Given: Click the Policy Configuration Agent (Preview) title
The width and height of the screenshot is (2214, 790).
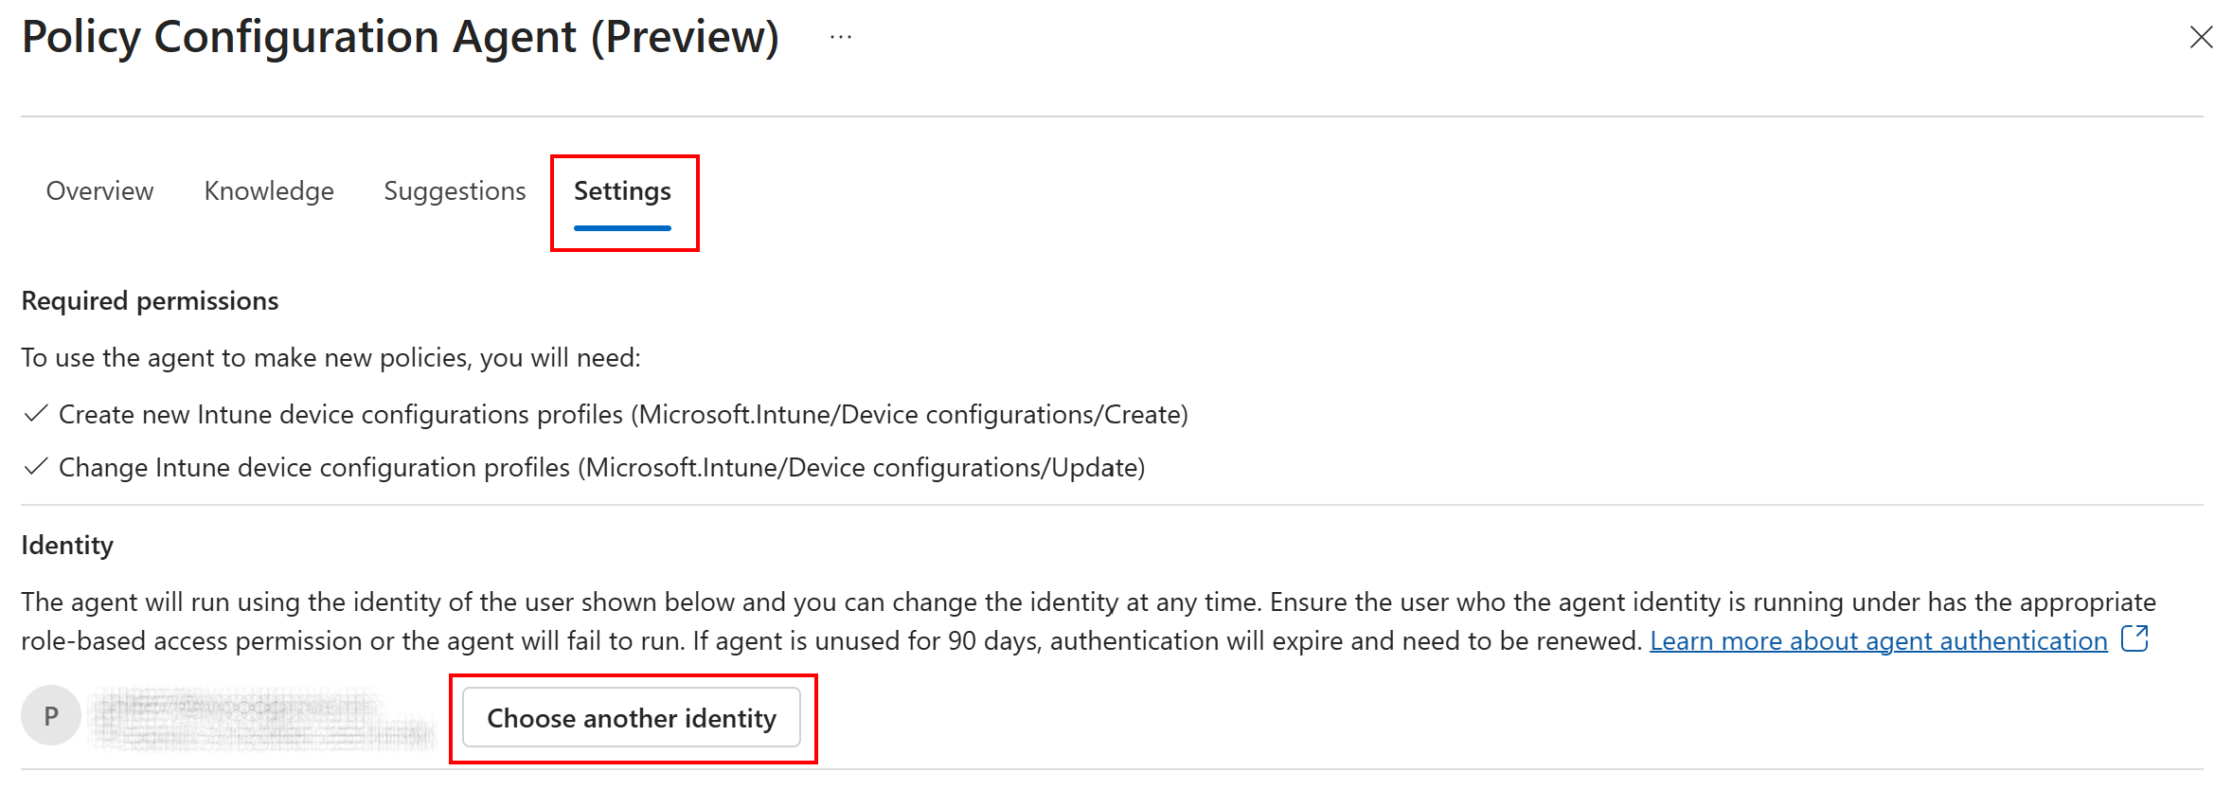Looking at the screenshot, I should (400, 38).
